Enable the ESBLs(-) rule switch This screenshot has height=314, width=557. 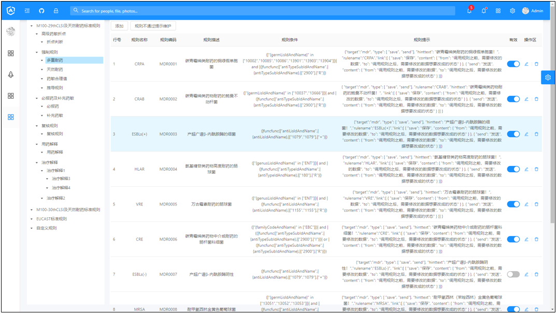pyautogui.click(x=513, y=275)
